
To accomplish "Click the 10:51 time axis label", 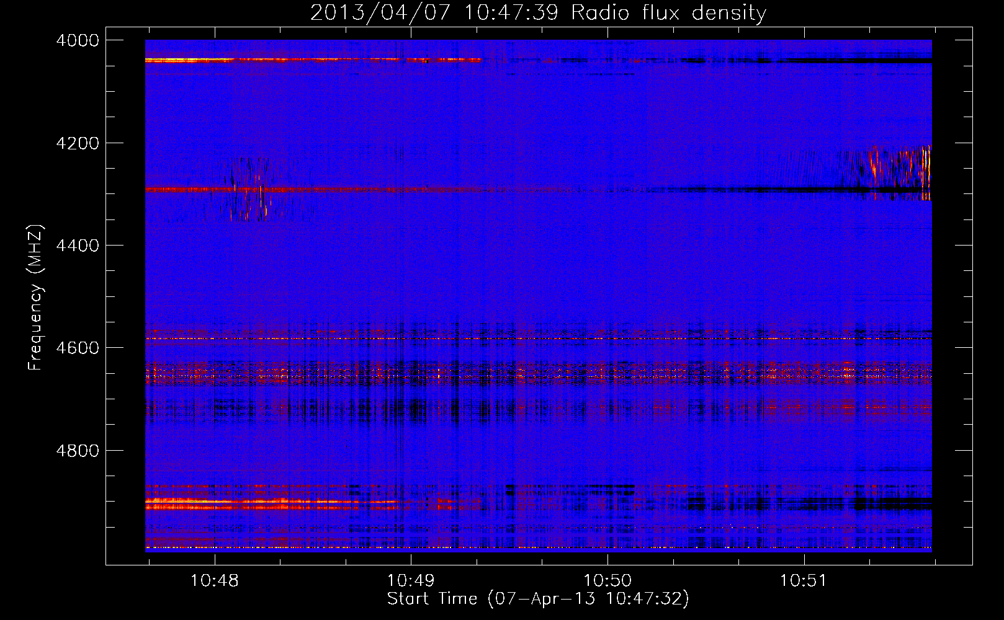I will coord(804,581).
